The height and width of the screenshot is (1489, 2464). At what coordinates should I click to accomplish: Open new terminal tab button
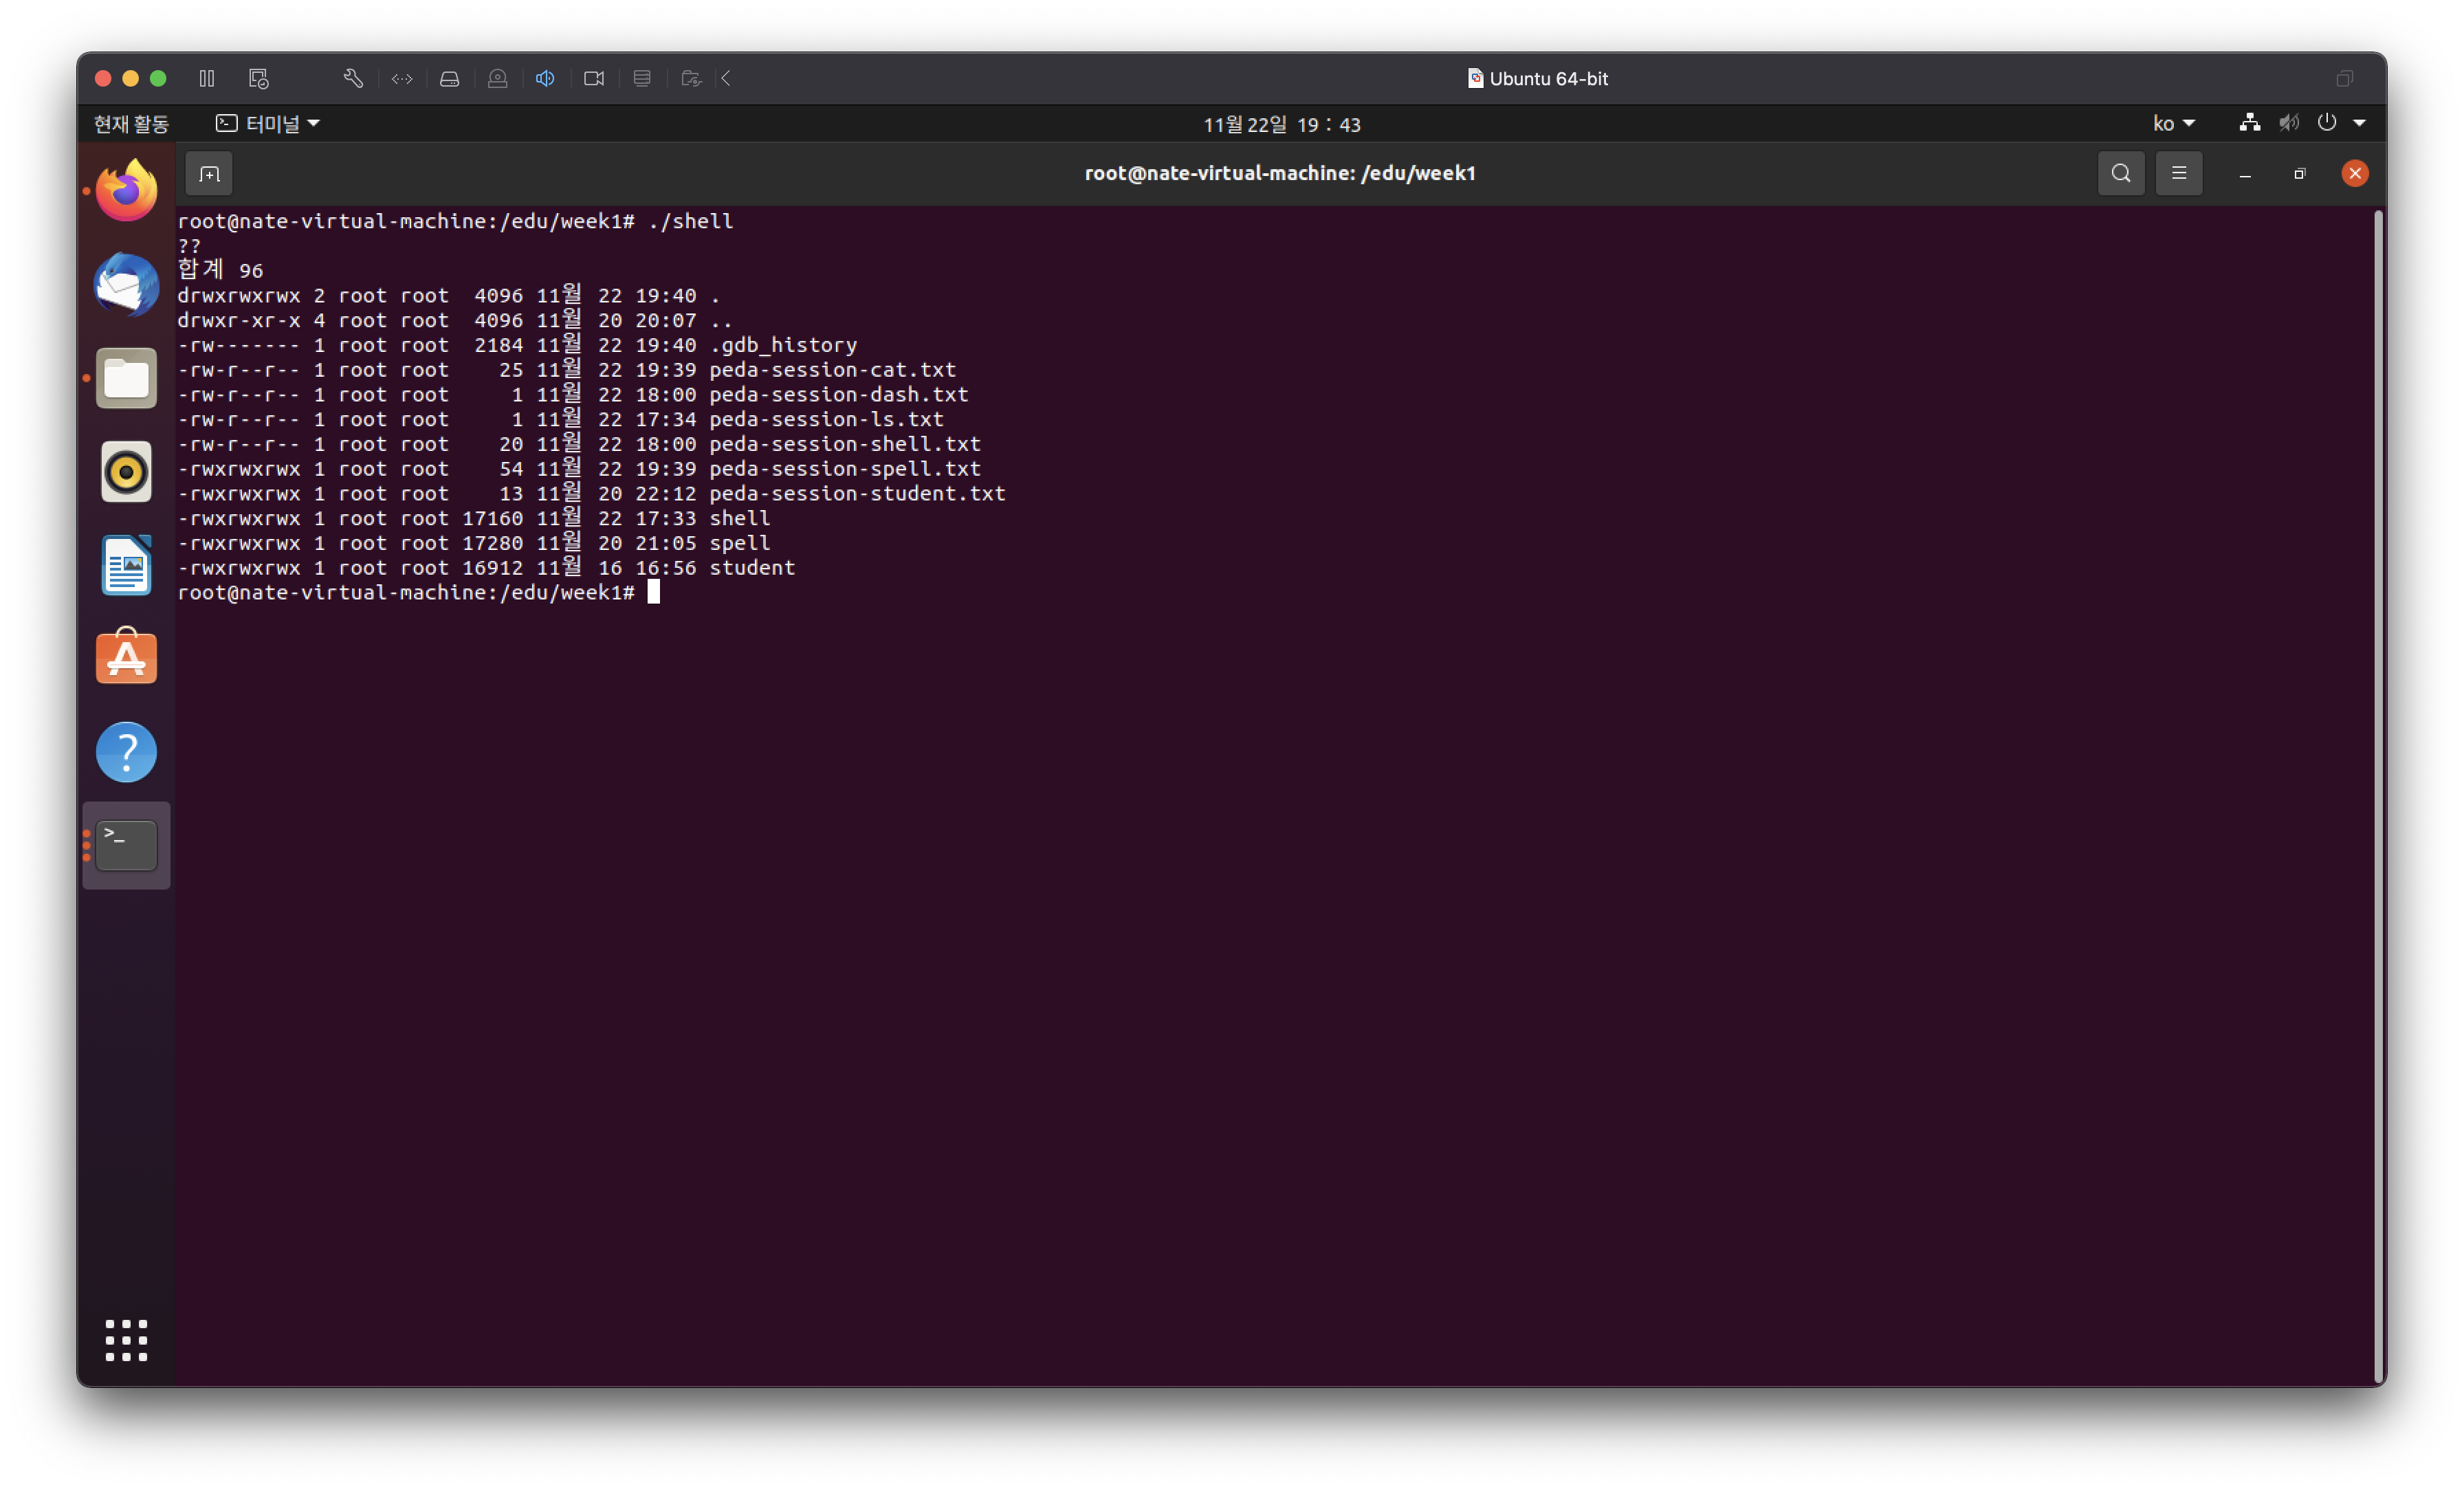[x=209, y=174]
